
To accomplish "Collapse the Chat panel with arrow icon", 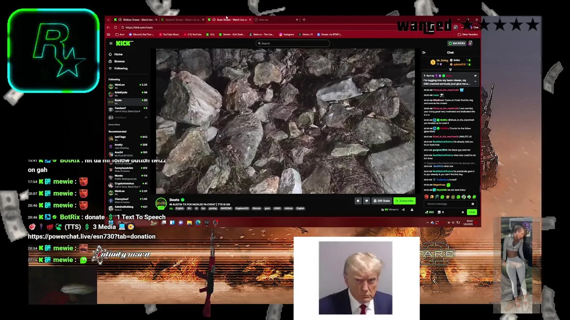I will (423, 52).
